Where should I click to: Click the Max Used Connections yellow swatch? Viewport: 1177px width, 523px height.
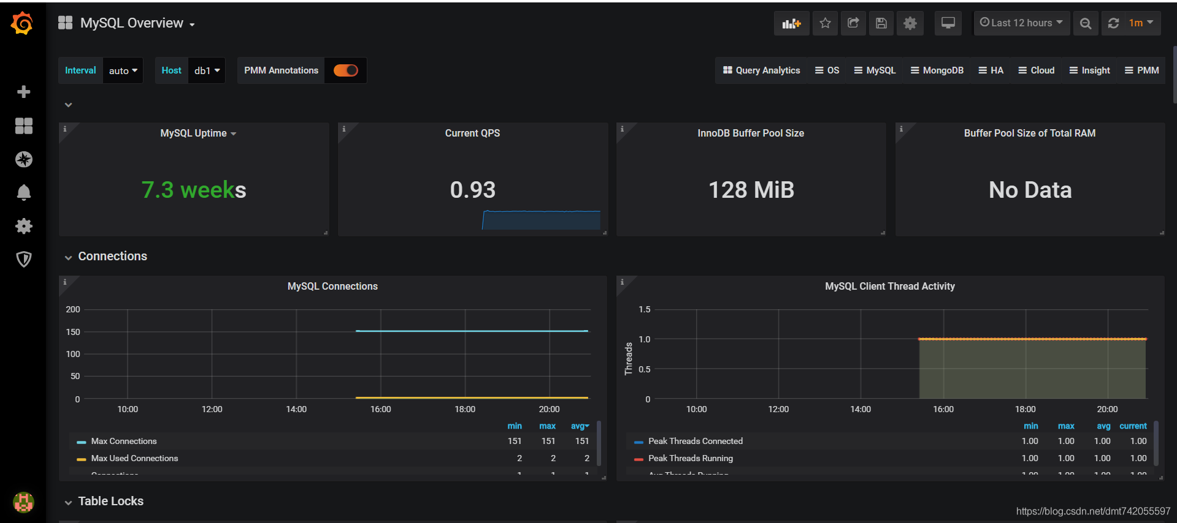81,459
